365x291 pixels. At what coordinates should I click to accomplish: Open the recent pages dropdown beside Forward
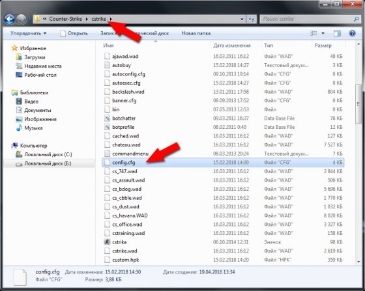(x=29, y=20)
